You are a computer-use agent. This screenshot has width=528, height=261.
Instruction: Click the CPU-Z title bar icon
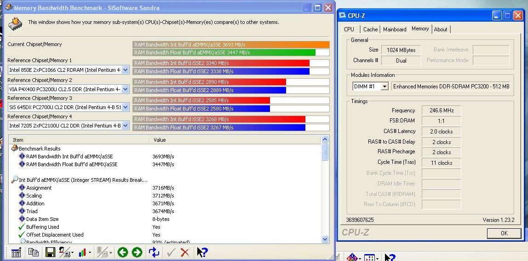coord(343,16)
